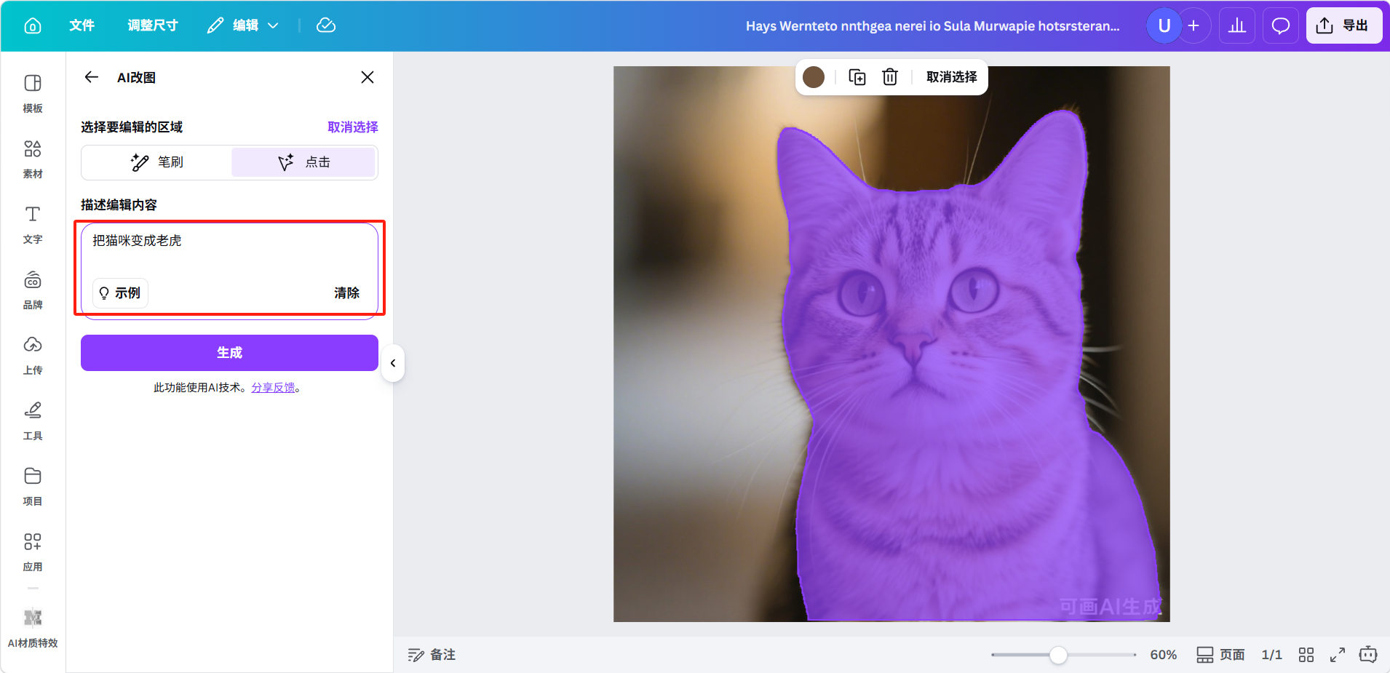Open the 调整尺寸 resize menu
The image size is (1390, 673).
click(153, 25)
